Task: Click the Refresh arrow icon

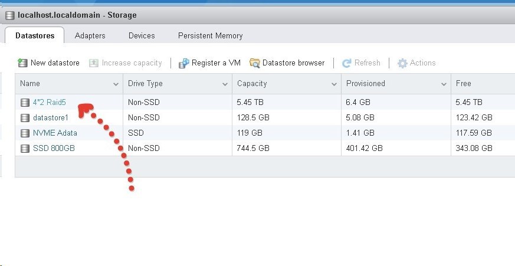Action: click(x=346, y=63)
